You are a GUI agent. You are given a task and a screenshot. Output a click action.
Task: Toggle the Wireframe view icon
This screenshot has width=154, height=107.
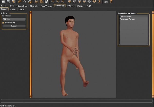(41, 2)
